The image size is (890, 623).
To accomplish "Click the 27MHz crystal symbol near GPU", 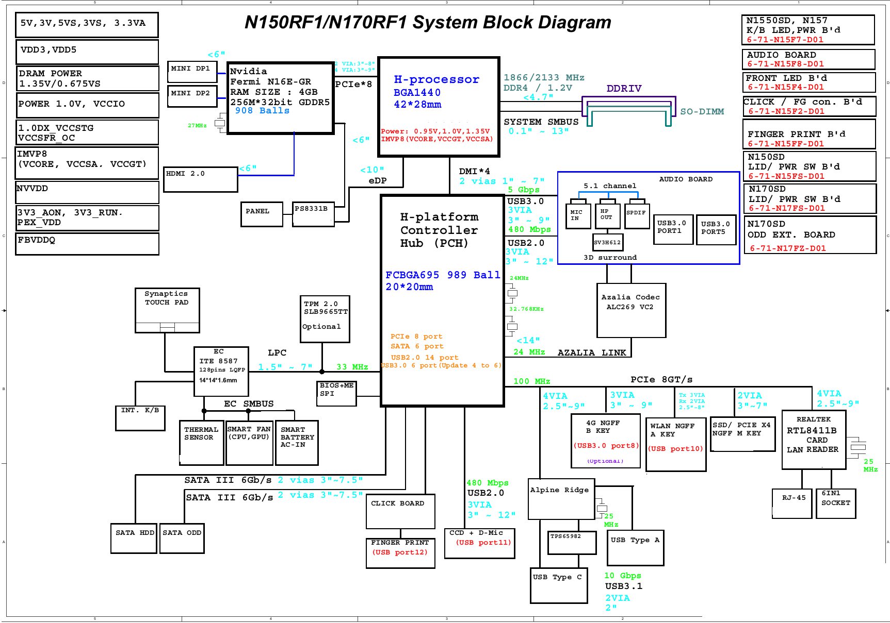I will coord(220,123).
